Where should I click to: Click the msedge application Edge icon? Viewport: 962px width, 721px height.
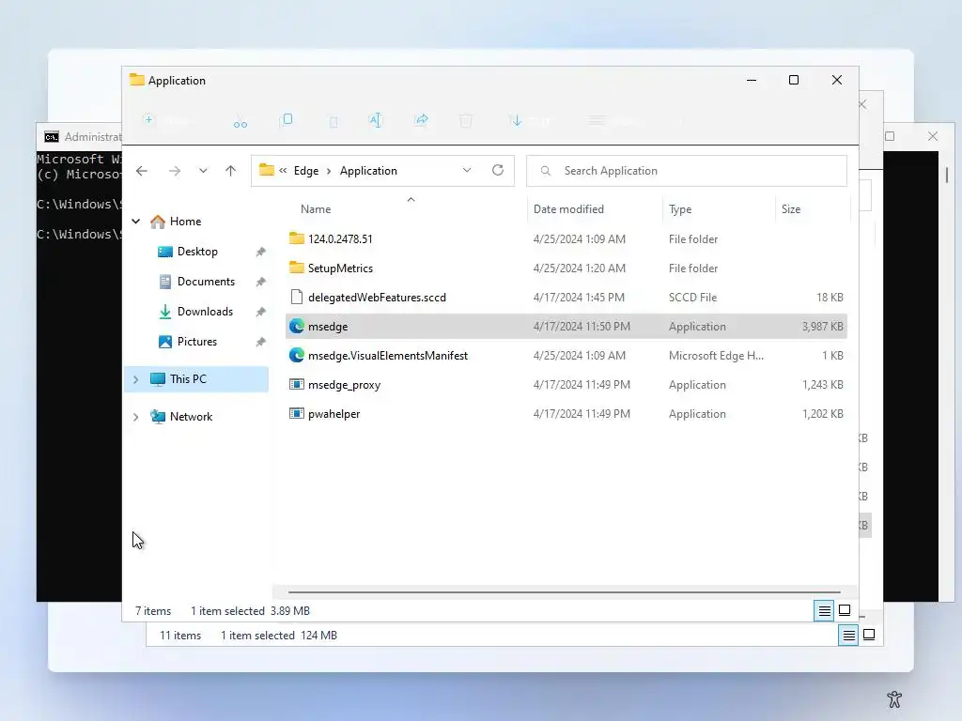(297, 326)
